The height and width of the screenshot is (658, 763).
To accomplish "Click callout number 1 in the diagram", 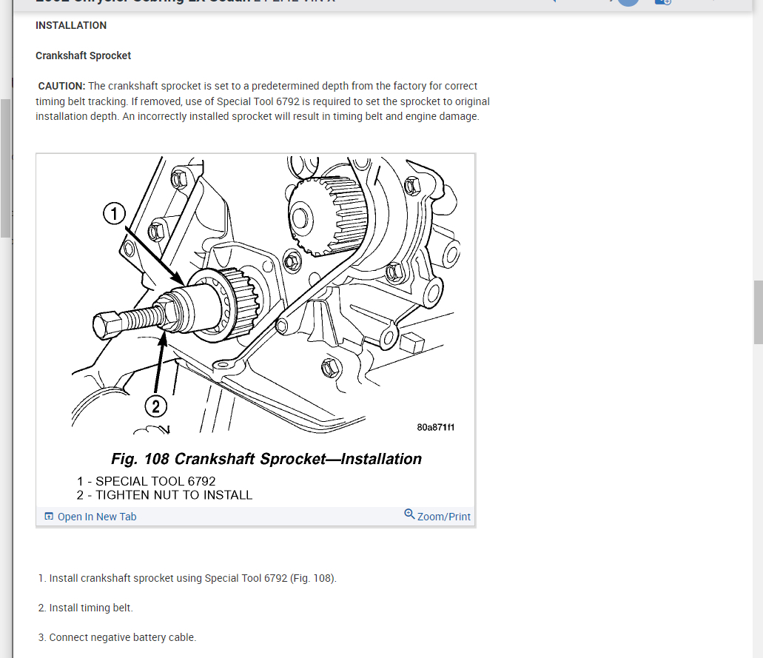I will coord(115,214).
